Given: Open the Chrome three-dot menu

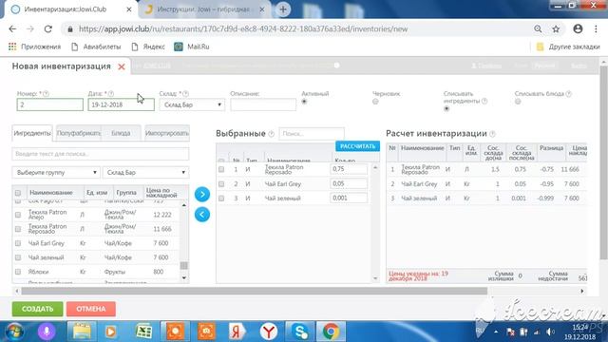Looking at the screenshot, I should click(x=596, y=29).
